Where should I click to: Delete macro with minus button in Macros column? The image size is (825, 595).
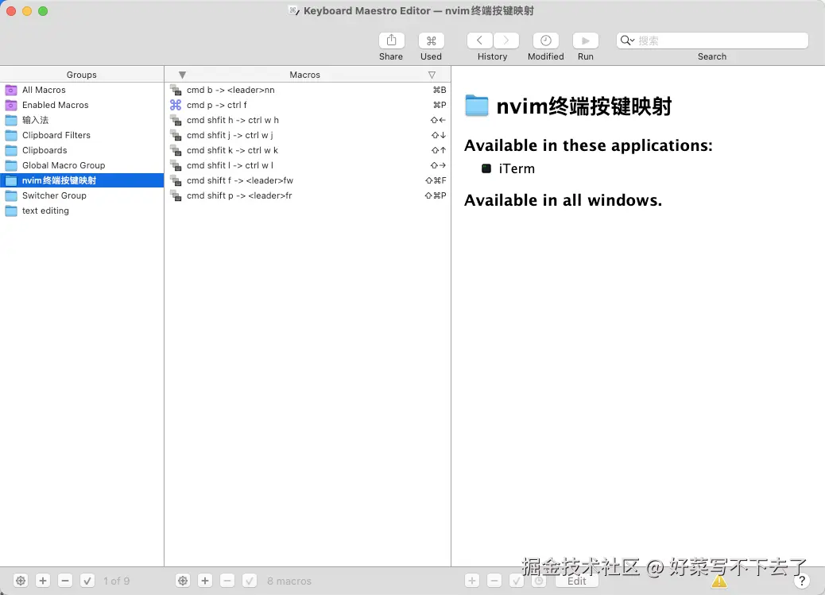[227, 581]
